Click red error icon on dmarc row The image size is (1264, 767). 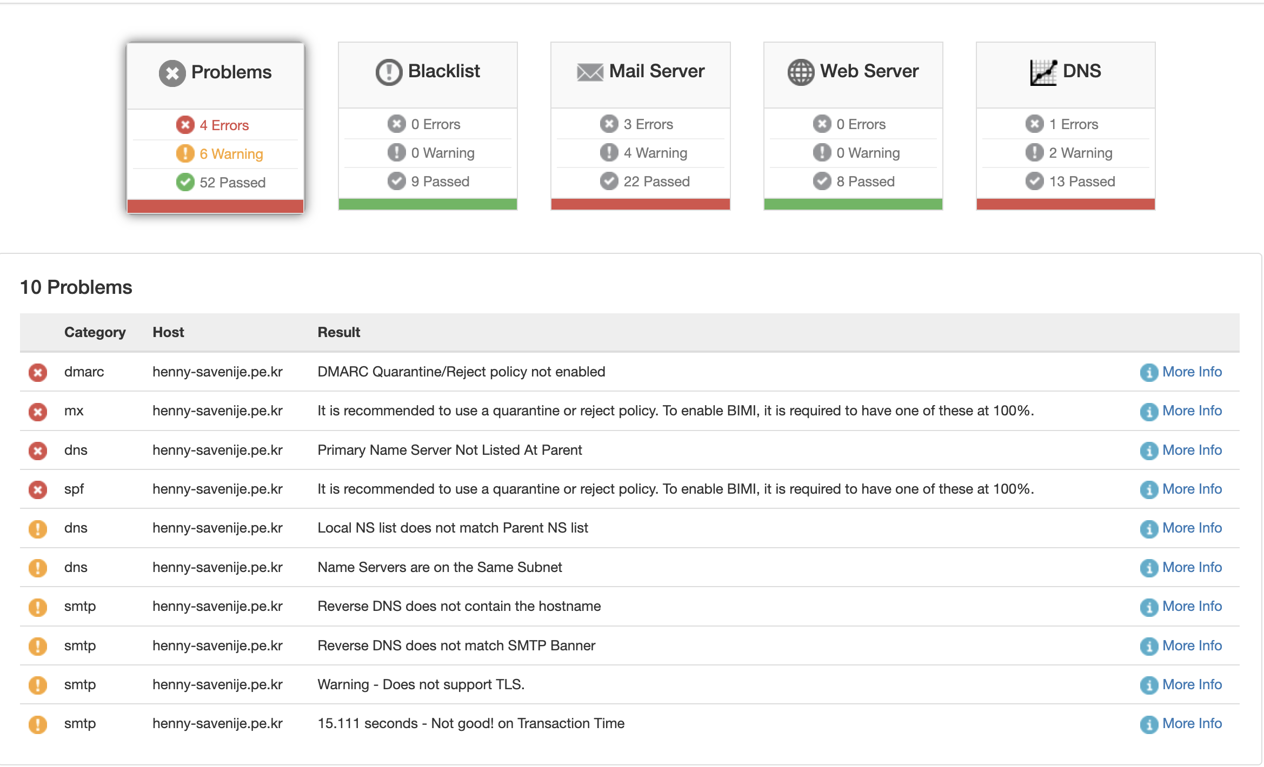38,373
